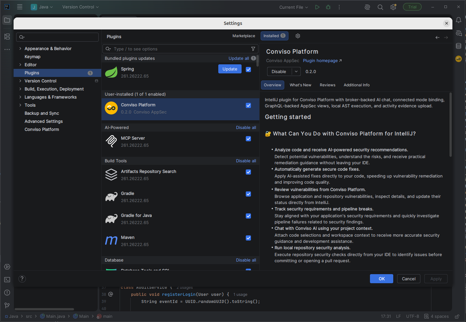Screen dimensions: 466x322
Task: Open the Notifications bell
Action: click(x=459, y=20)
